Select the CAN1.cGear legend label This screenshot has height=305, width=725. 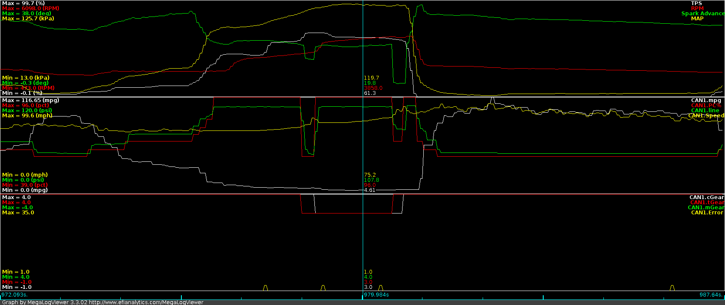pos(706,197)
